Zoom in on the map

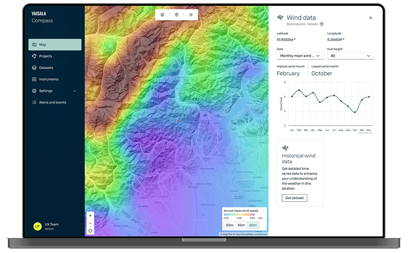(90, 215)
